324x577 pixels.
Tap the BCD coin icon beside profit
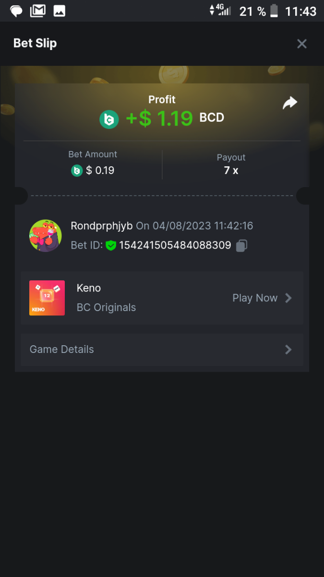tap(109, 119)
